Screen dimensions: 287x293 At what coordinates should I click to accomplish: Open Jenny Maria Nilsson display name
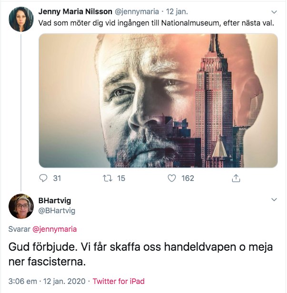click(75, 11)
